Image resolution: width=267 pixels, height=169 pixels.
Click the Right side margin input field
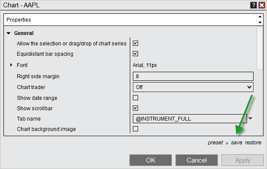(x=193, y=76)
